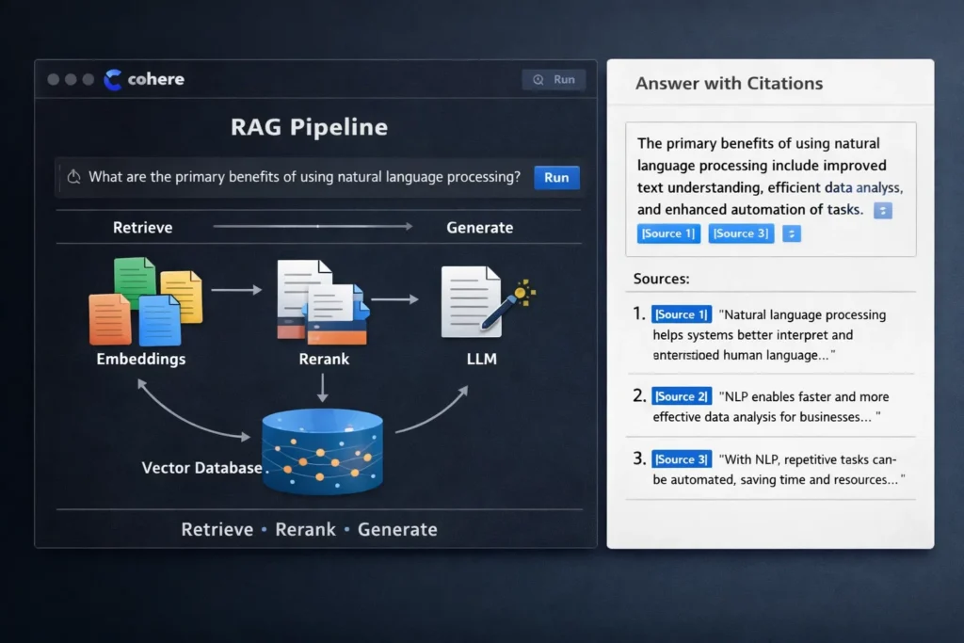The height and width of the screenshot is (643, 964).
Task: Click the Cohere logo icon
Action: click(x=112, y=79)
